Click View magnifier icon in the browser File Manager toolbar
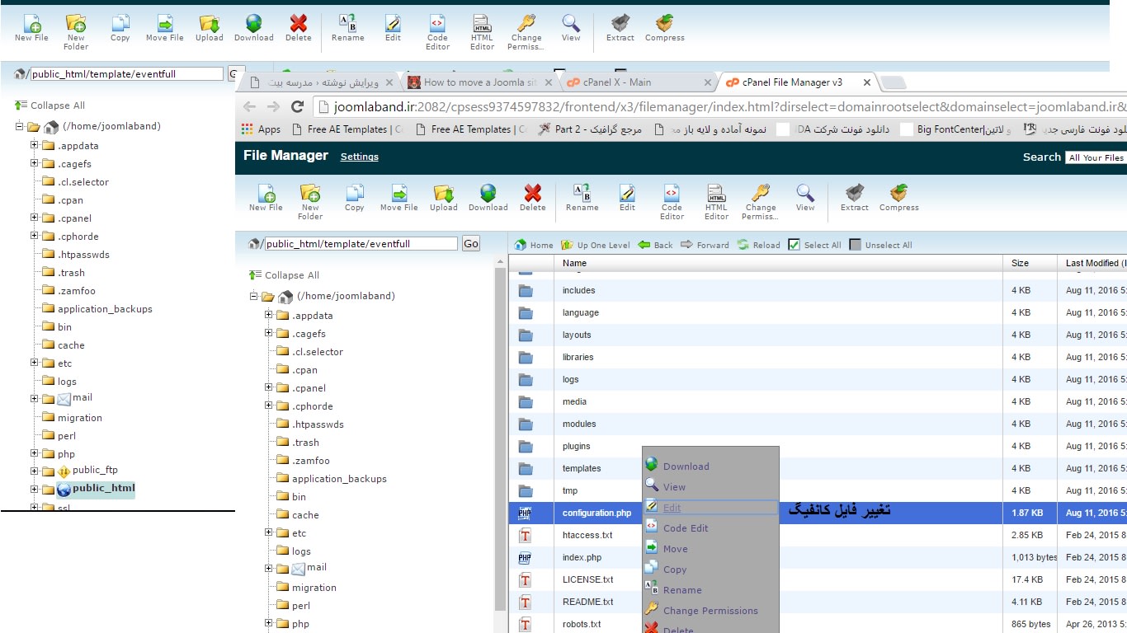1127x633 pixels. click(805, 193)
